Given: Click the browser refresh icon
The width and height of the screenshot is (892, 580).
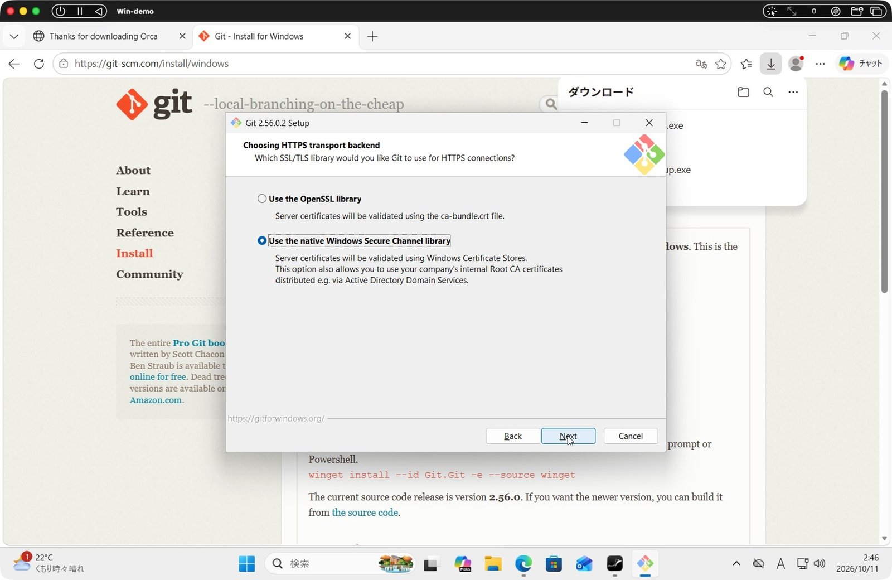Looking at the screenshot, I should pyautogui.click(x=38, y=64).
